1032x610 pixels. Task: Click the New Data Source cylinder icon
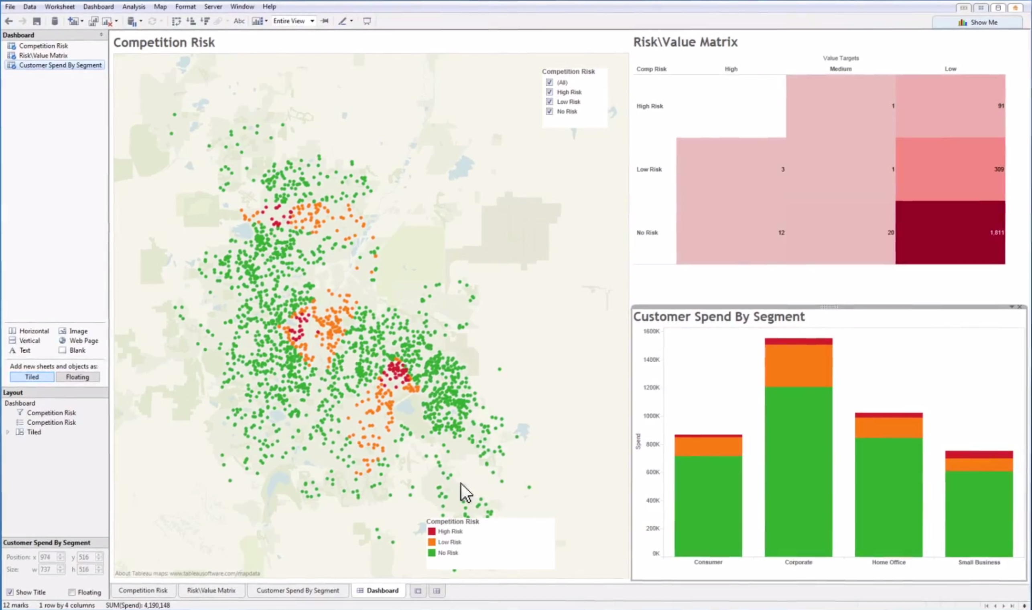[x=54, y=21]
